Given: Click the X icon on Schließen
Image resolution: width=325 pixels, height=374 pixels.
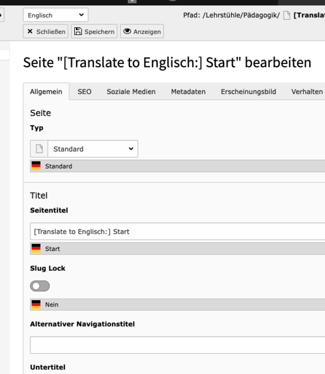Looking at the screenshot, I should coord(30,31).
